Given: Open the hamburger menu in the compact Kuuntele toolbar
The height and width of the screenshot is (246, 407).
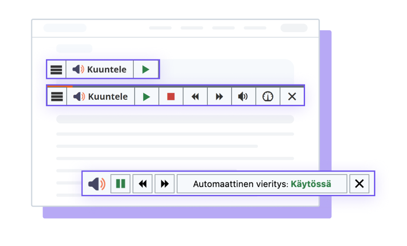Looking at the screenshot, I should coord(56,69).
